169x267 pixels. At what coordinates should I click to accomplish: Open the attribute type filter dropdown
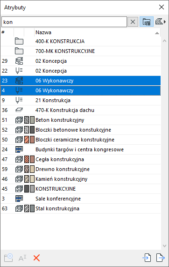click(x=161, y=22)
